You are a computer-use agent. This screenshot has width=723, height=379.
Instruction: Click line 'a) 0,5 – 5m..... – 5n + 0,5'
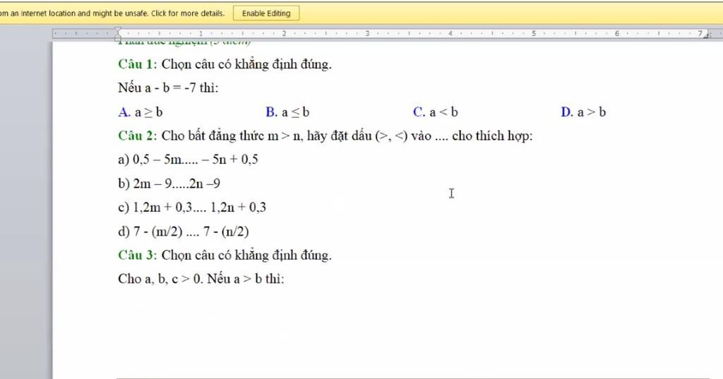[188, 160]
